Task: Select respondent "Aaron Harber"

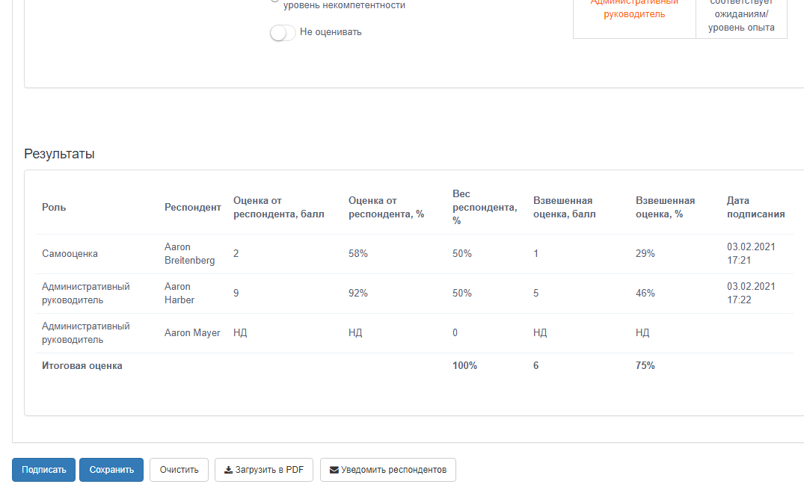Action: click(x=179, y=293)
